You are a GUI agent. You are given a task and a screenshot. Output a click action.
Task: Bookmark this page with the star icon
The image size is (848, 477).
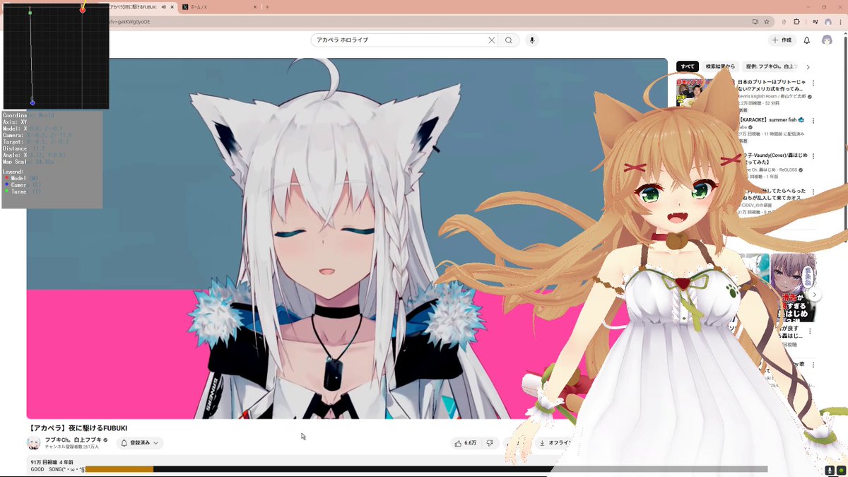click(x=766, y=22)
